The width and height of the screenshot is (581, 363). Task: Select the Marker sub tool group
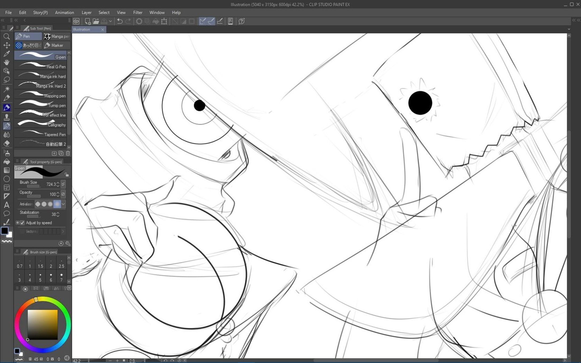click(57, 45)
